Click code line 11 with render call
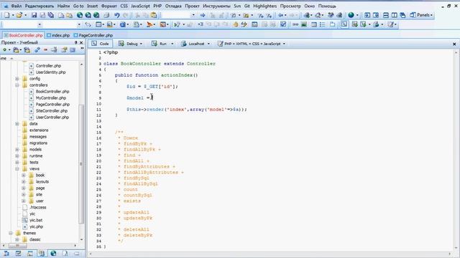 click(x=187, y=110)
